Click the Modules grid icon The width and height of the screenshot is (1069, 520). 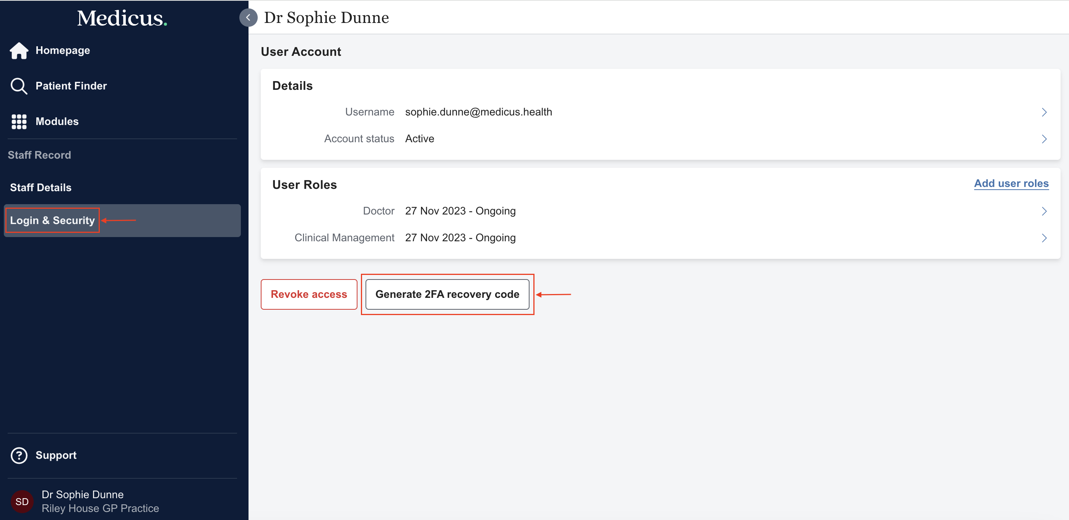[19, 122]
